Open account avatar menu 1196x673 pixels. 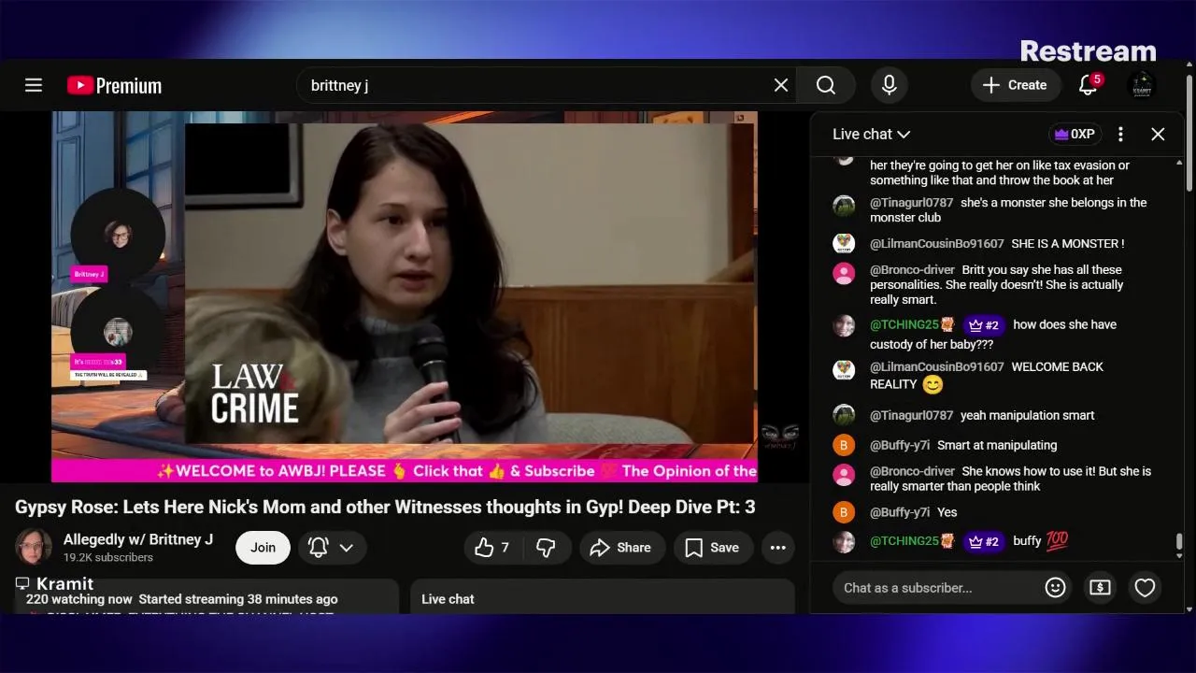click(x=1142, y=85)
